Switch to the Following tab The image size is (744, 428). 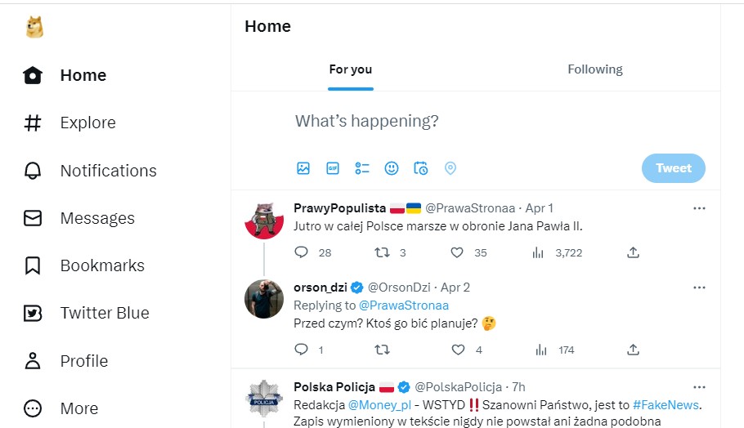pyautogui.click(x=595, y=69)
